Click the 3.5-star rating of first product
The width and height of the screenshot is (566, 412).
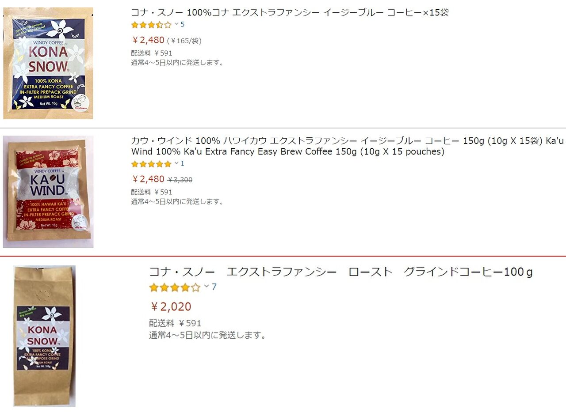click(151, 25)
